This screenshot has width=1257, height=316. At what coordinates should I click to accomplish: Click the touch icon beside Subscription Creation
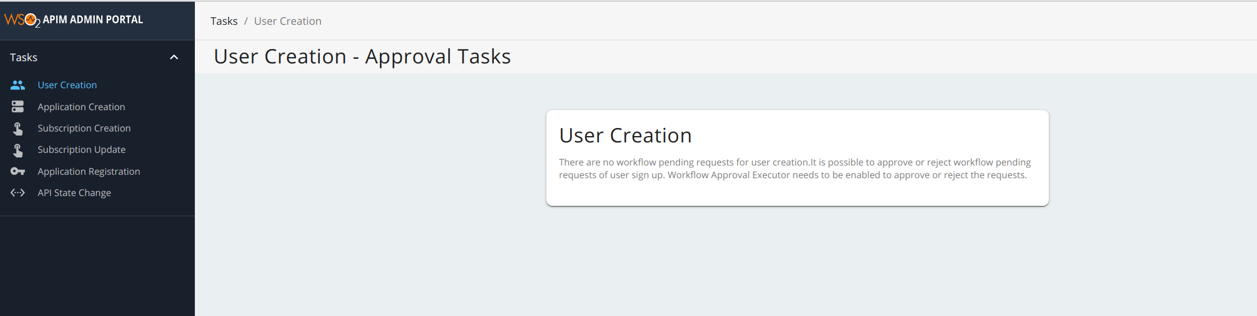(18, 129)
